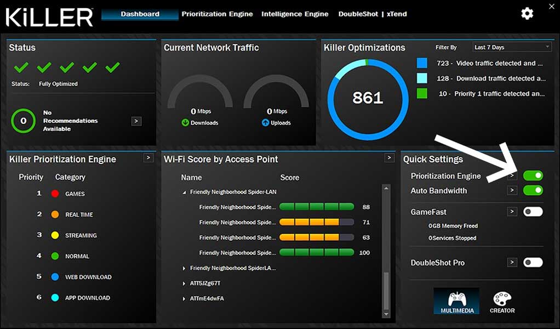Click the Wi-Fi list scrollbar down arrow
560x329 pixels.
386,314
